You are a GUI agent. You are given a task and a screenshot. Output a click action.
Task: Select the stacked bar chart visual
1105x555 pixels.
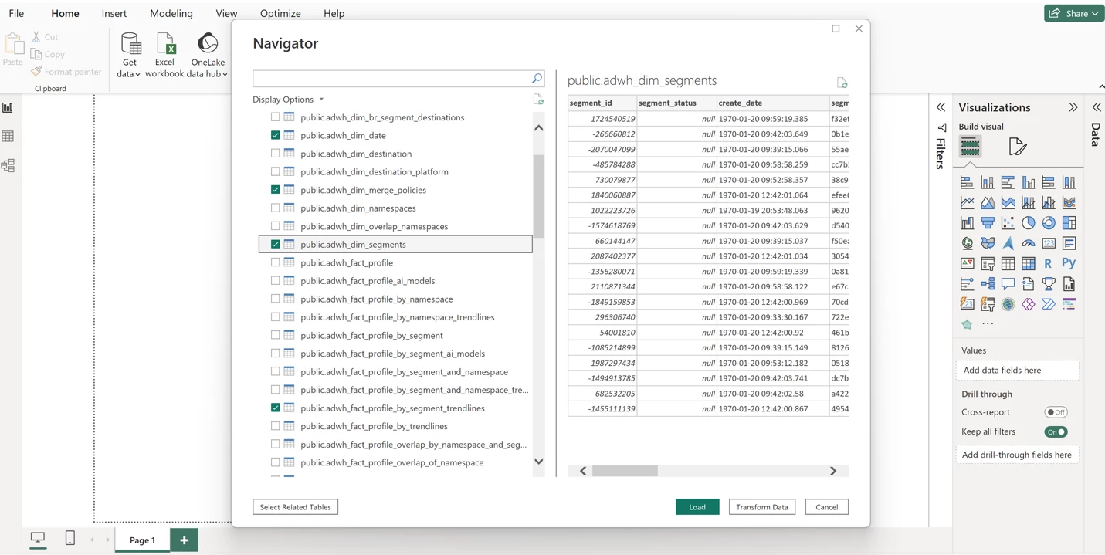pyautogui.click(x=967, y=183)
